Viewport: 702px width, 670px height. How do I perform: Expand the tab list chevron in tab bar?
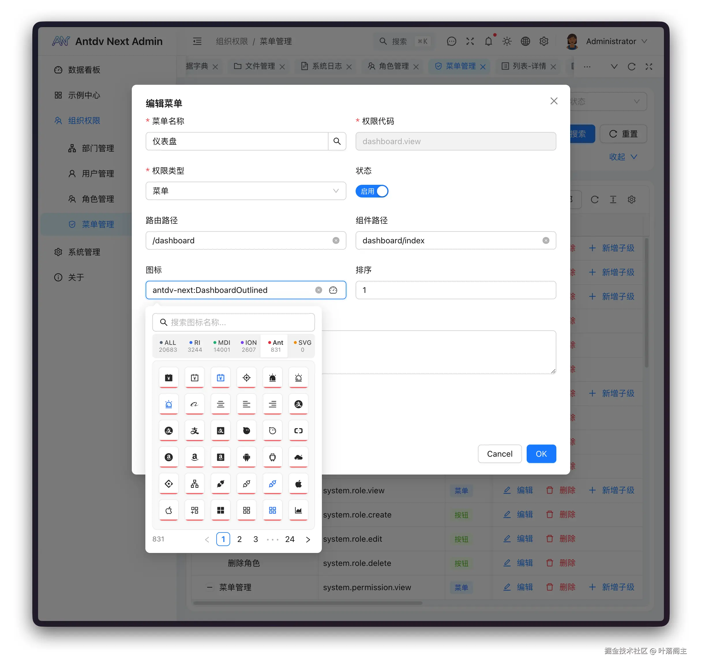(x=614, y=66)
